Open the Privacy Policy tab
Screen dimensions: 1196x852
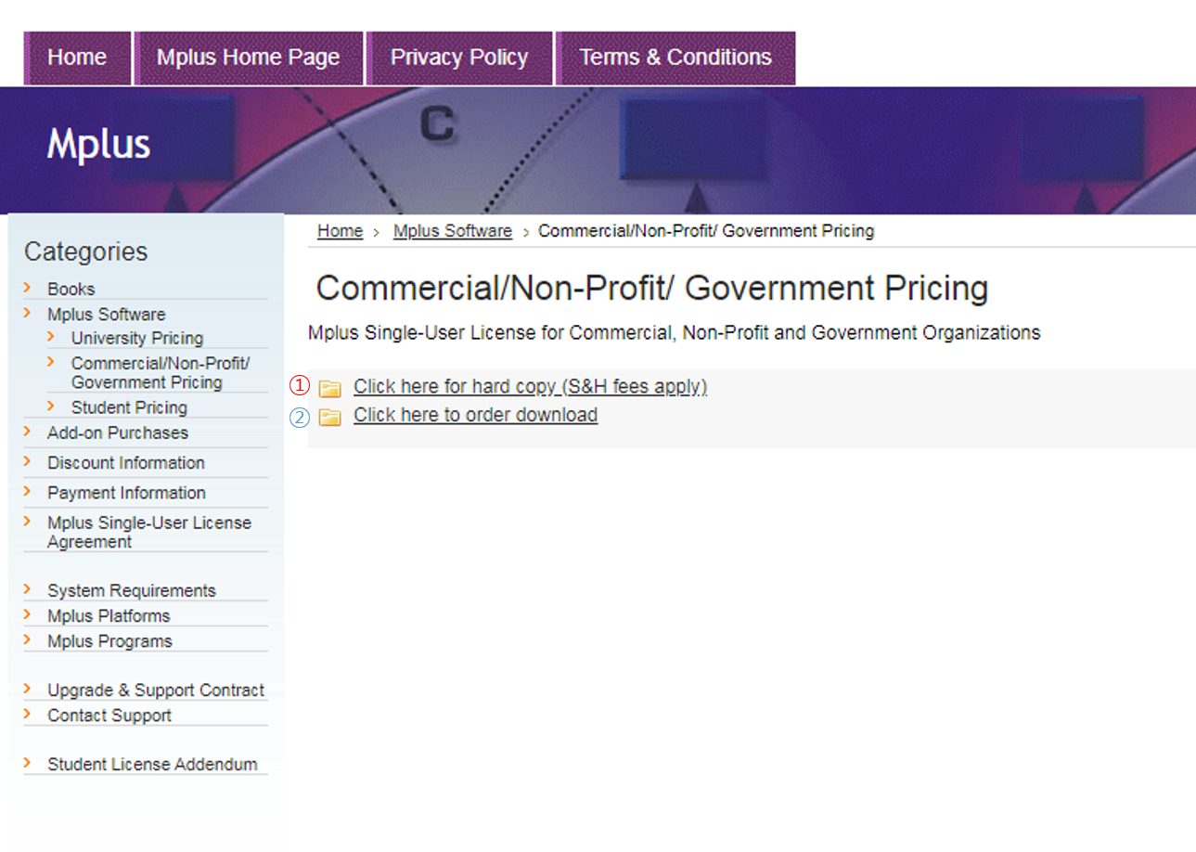click(x=459, y=58)
